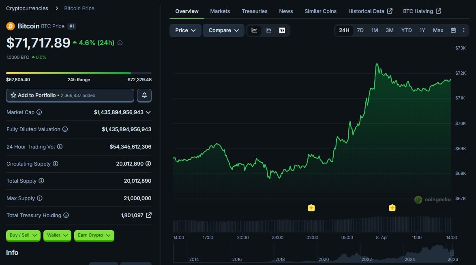The width and height of the screenshot is (476, 265).
Task: Click the yellow news event marker near 02:00
Action: click(311, 208)
